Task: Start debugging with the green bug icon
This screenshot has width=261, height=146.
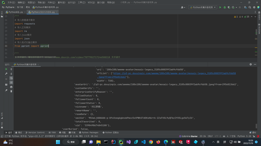Action: click(x=224, y=7)
